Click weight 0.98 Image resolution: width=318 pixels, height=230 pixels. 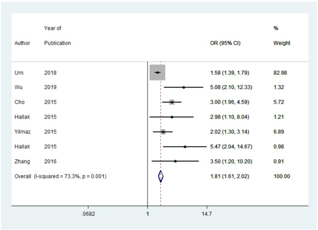point(279,147)
